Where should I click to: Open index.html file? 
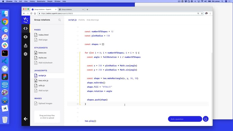click(43, 35)
